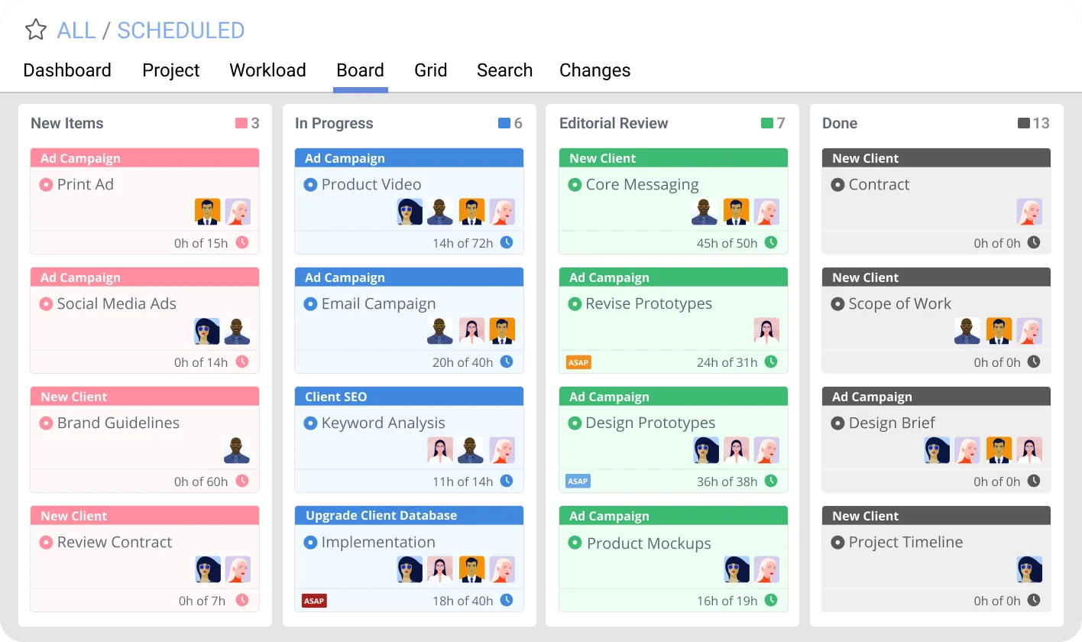Click the clock icon on Brand Guidelines

(x=242, y=481)
